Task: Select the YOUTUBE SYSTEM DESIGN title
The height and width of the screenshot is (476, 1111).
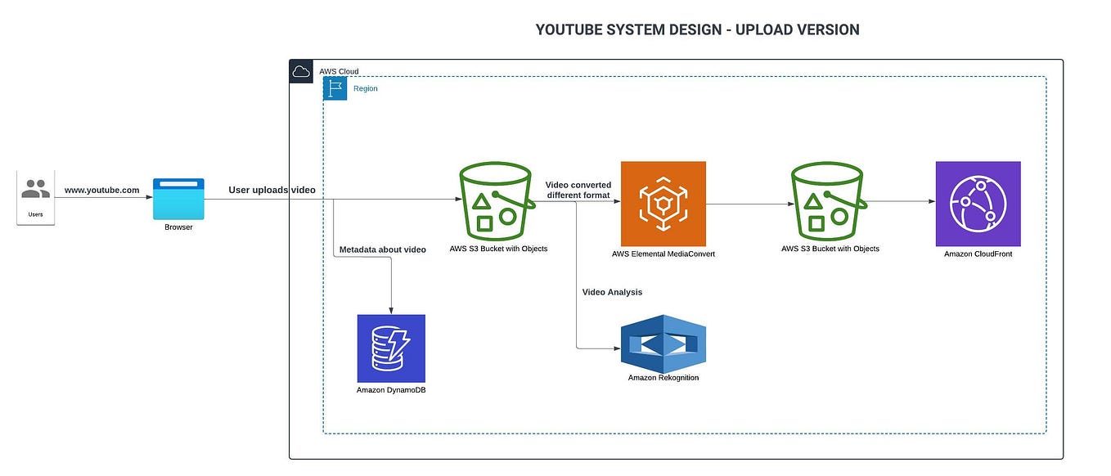Action: click(x=697, y=29)
